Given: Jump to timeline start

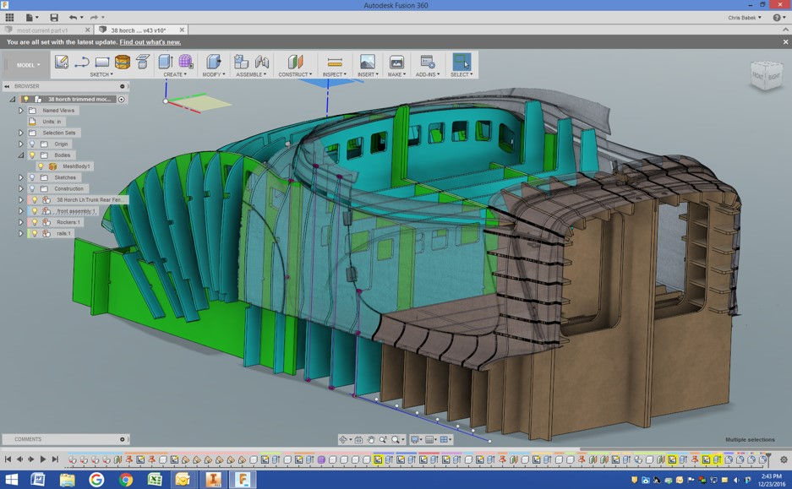Looking at the screenshot, I should [8, 459].
